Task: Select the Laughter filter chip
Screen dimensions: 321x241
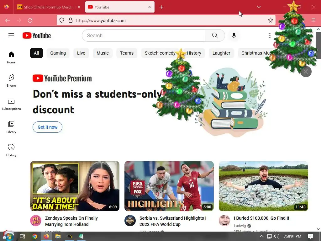Action: (221, 53)
